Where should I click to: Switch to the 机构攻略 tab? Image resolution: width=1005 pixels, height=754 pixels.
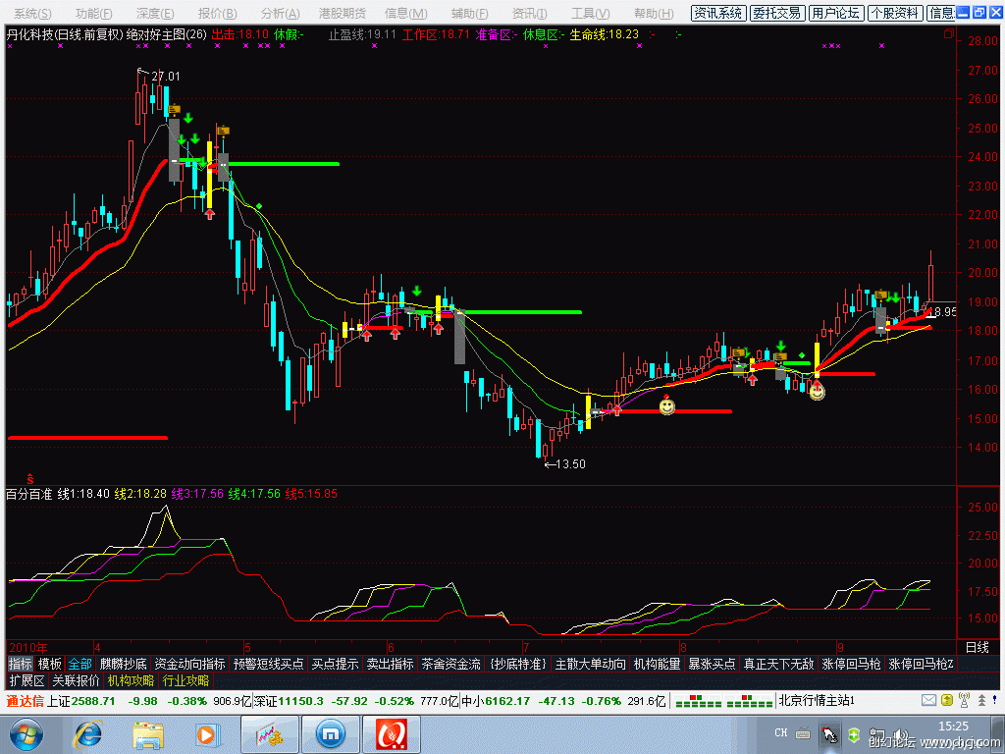(131, 680)
